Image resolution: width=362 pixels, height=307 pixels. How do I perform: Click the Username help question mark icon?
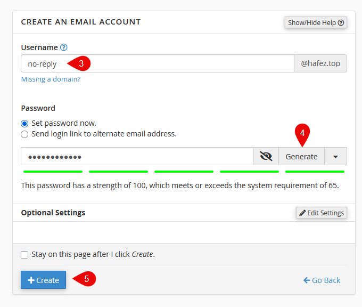coord(64,47)
